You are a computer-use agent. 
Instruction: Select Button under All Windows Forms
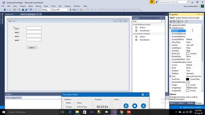pos(143,27)
